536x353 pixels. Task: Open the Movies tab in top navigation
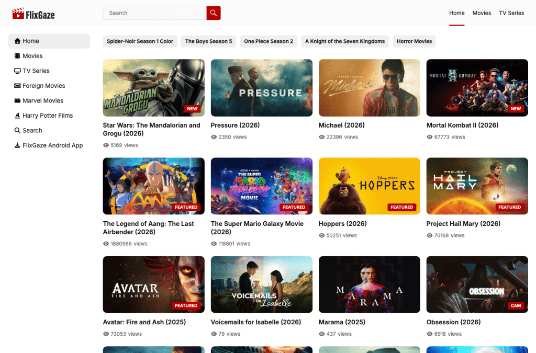point(482,13)
